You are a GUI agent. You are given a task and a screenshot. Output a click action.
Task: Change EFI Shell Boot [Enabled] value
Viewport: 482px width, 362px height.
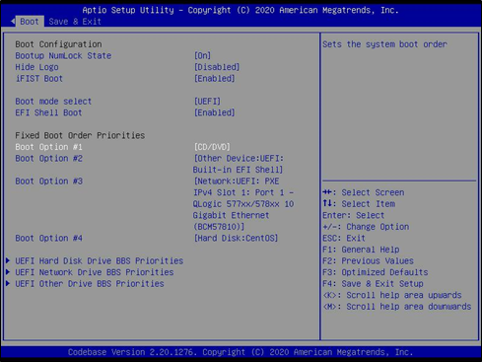point(214,112)
